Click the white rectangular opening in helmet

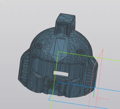click(x=61, y=74)
